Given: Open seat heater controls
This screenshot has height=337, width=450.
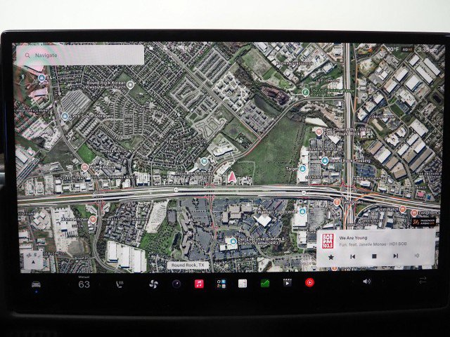Looking at the screenshot, I should pos(120,284).
